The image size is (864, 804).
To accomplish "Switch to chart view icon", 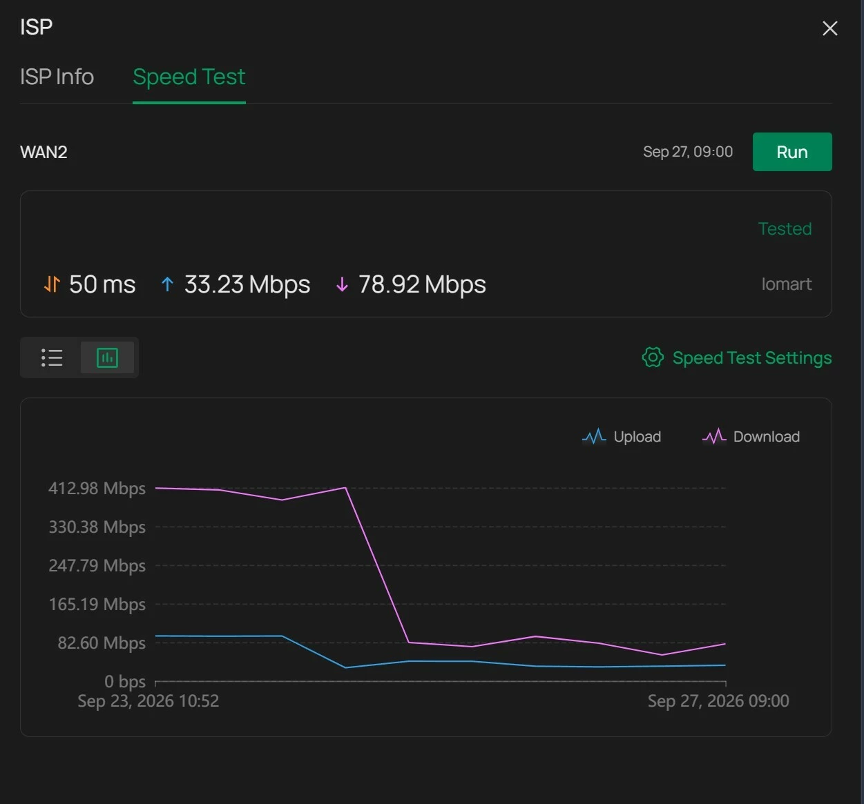I will coord(107,357).
